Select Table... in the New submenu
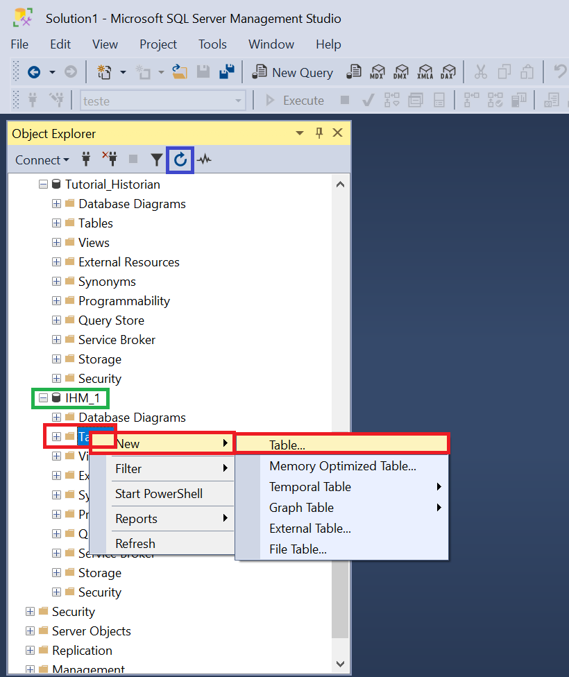The height and width of the screenshot is (677, 569). [x=342, y=445]
